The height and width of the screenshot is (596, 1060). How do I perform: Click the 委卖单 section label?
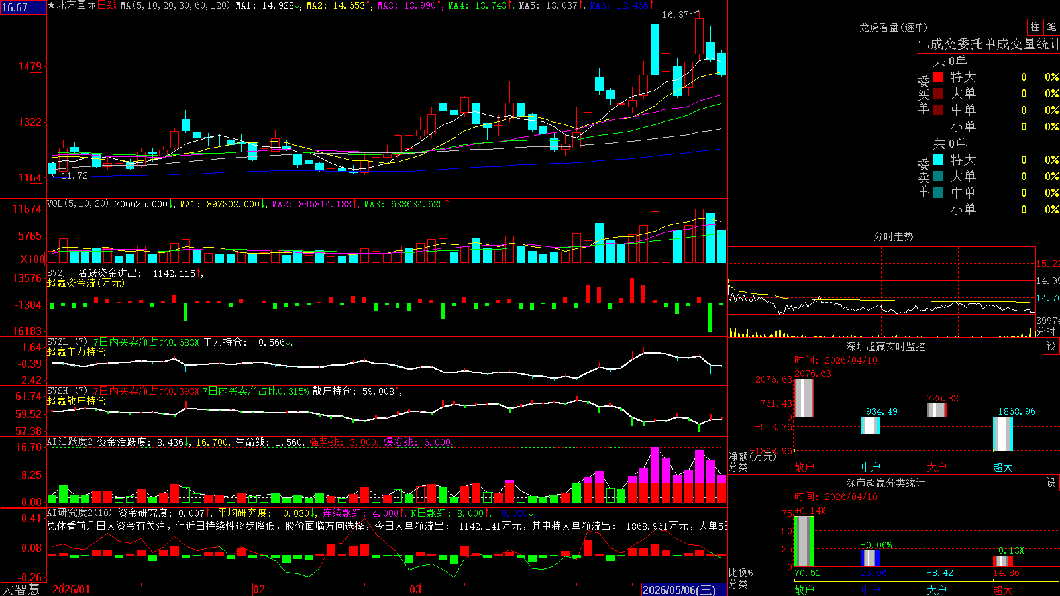(x=924, y=177)
